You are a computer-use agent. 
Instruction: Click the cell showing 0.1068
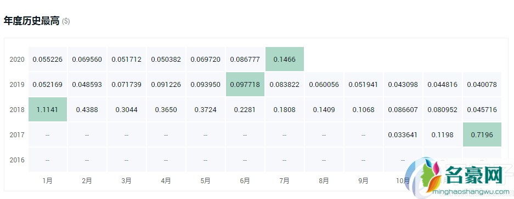tap(364, 109)
